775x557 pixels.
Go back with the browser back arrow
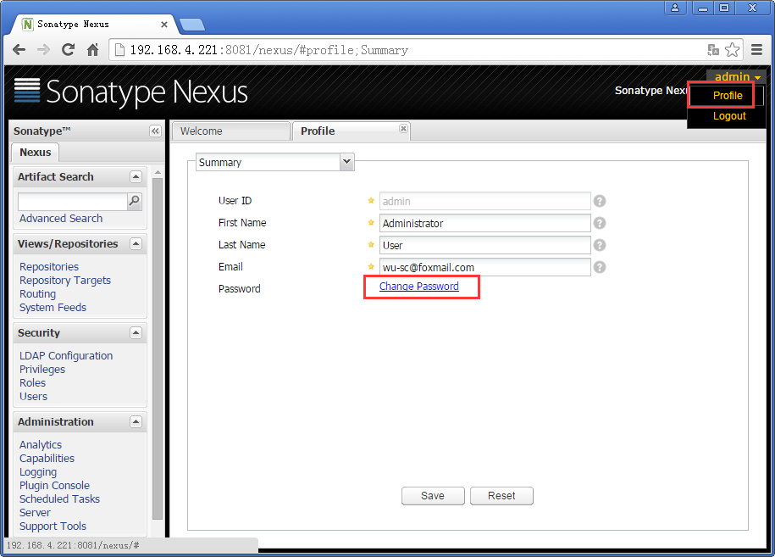[19, 49]
